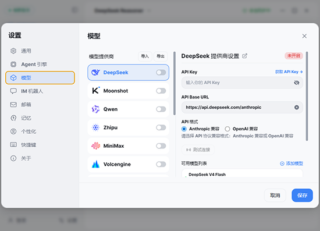Enable the DeepSeek provider toggle

point(161,73)
